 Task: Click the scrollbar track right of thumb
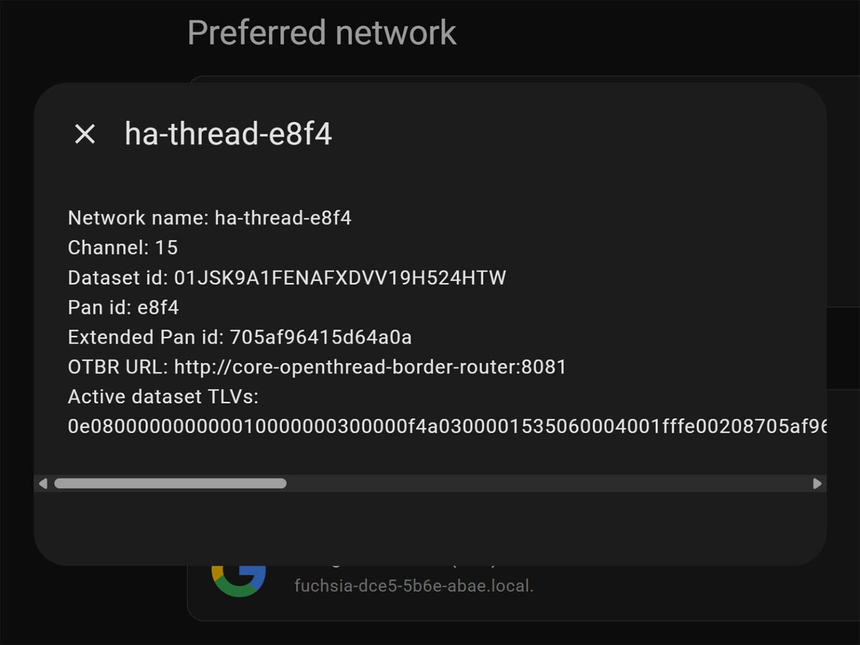tap(549, 483)
